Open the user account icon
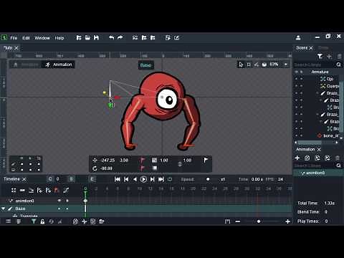The image size is (344, 258). click(298, 38)
